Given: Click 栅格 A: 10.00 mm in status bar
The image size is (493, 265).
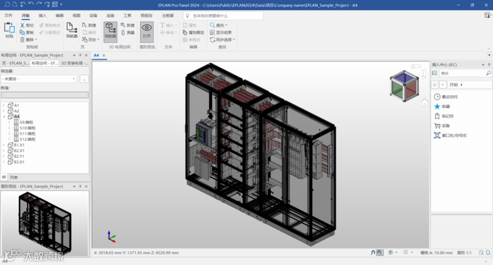Looking at the screenshot, I should pyautogui.click(x=436, y=253).
